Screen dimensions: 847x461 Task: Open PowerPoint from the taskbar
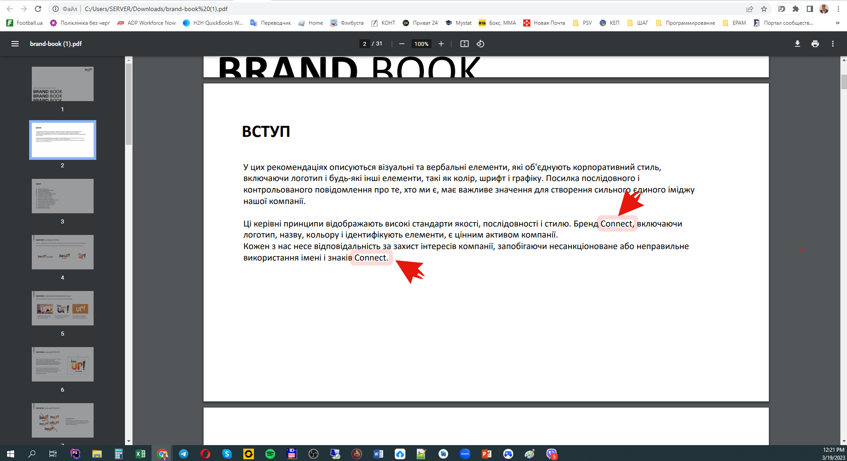[487, 453]
